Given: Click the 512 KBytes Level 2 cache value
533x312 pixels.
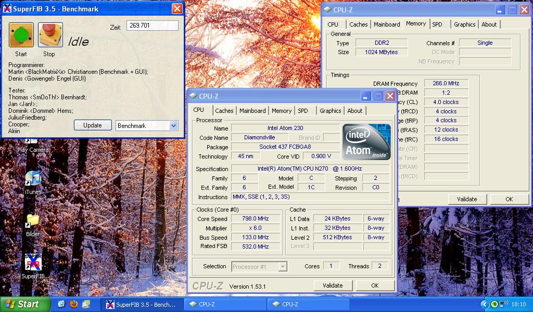Looking at the screenshot, I should (337, 237).
